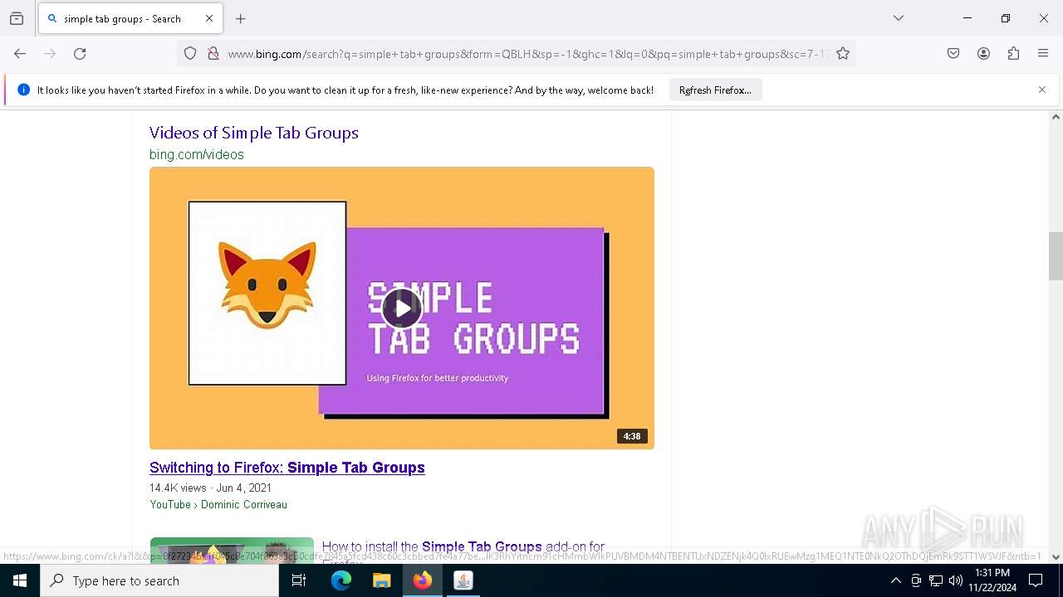This screenshot has height=597, width=1063.
Task: Open the Extensions puzzle icon
Action: pos(1013,54)
